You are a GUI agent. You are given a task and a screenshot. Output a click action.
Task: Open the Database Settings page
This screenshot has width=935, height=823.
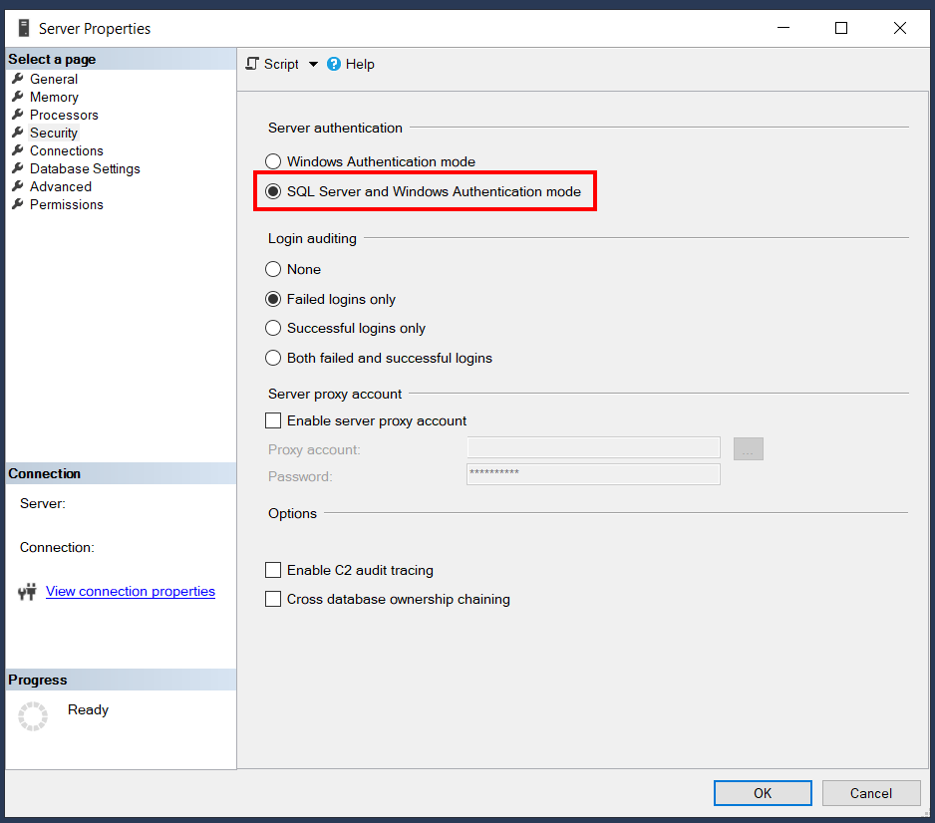tap(85, 168)
